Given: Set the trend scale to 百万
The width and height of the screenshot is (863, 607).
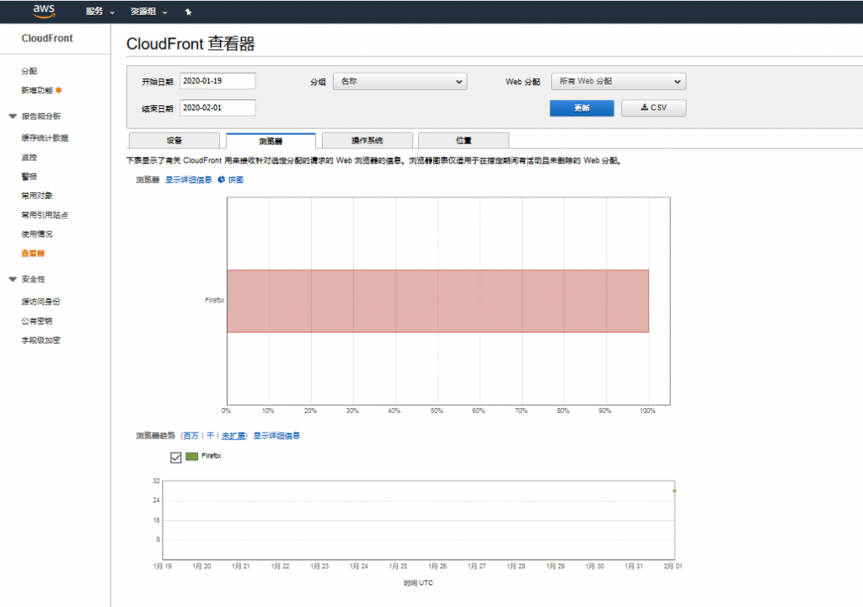Looking at the screenshot, I should click(190, 436).
